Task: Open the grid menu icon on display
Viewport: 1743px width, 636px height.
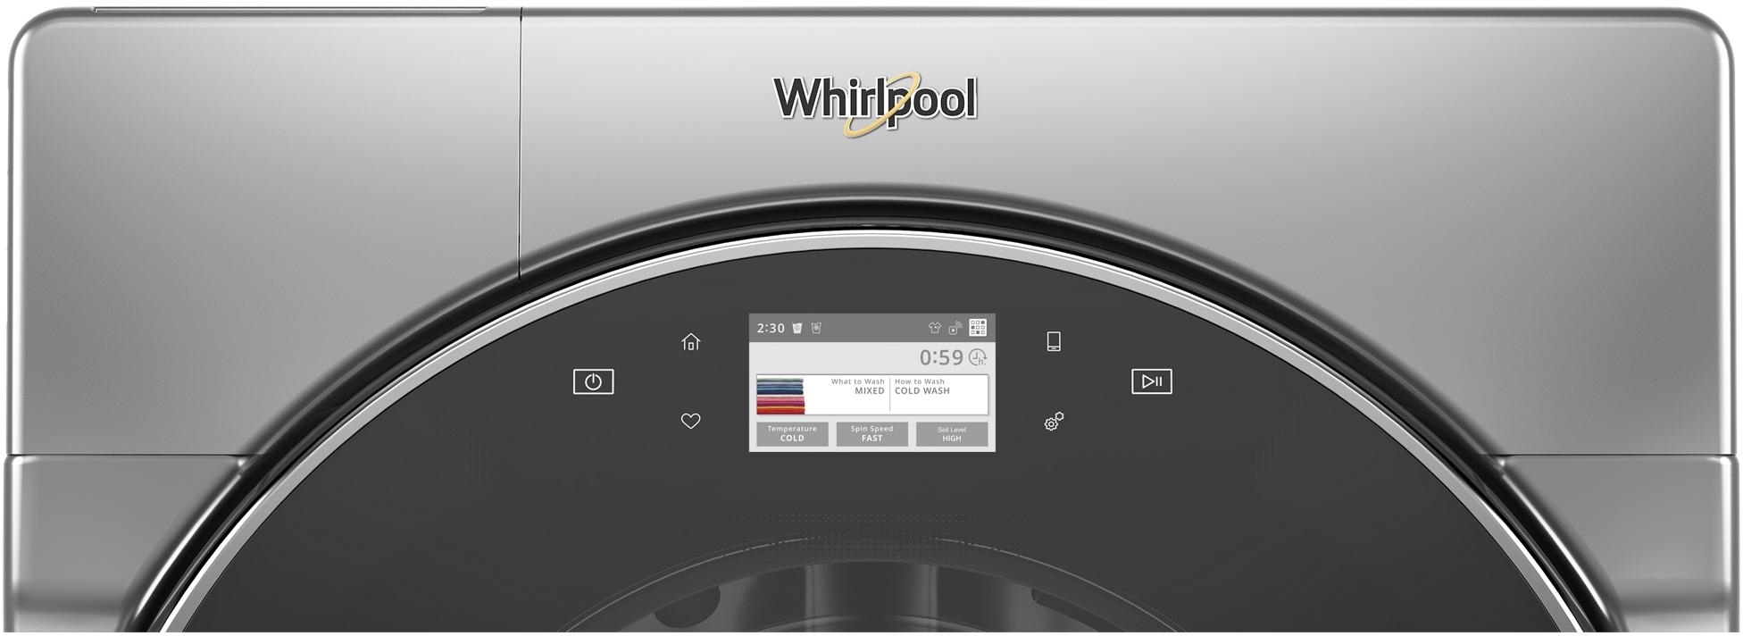Action: pos(978,328)
